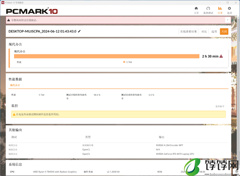Screen dimensions: 240x176
Task: Click the 98.0 % starting battery value
Action: tap(97, 95)
